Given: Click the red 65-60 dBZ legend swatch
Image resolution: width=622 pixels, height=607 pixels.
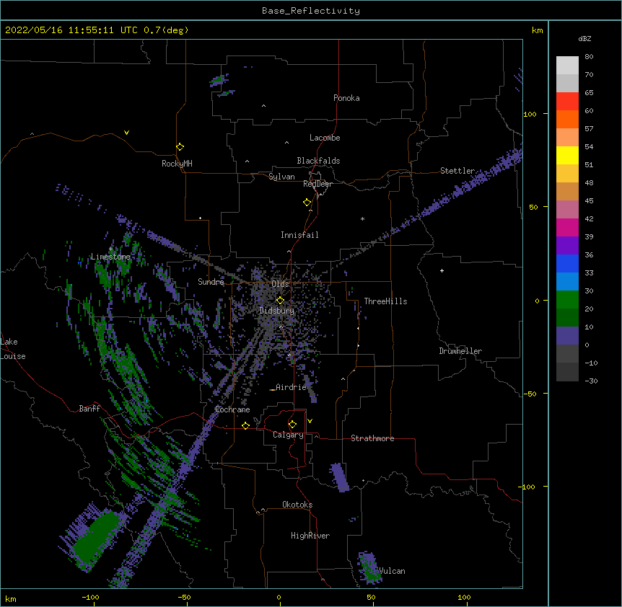Looking at the screenshot, I should click(x=567, y=102).
